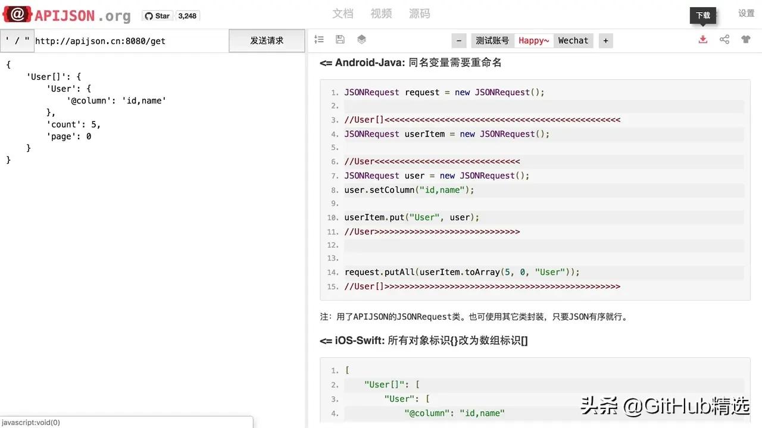Open the 源码 source code link
762x428 pixels.
pos(419,13)
